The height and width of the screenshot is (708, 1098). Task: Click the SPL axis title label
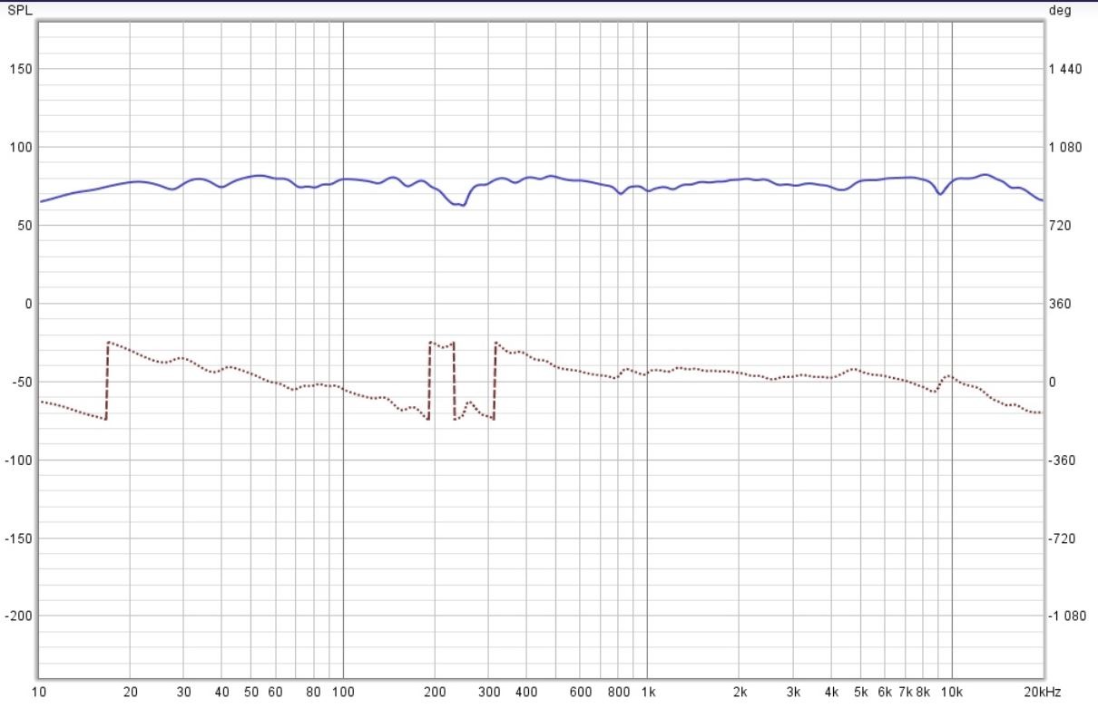click(19, 11)
